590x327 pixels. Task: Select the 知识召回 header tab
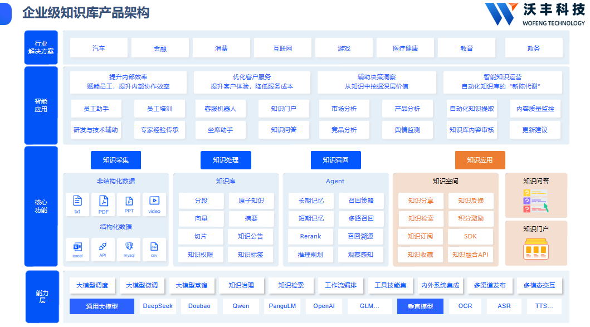click(335, 160)
